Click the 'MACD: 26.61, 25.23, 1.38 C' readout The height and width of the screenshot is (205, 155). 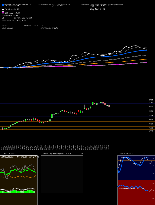(x=15, y=20)
